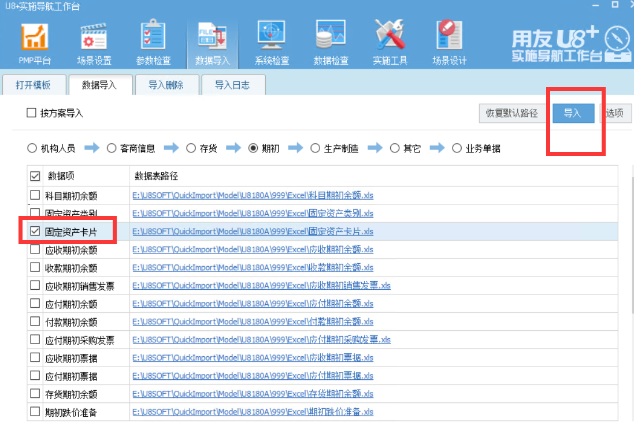Launch the 场景设计 icon
634x422 pixels.
pyautogui.click(x=449, y=38)
